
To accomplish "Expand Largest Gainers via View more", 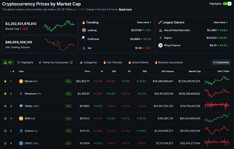I will [x=220, y=22].
